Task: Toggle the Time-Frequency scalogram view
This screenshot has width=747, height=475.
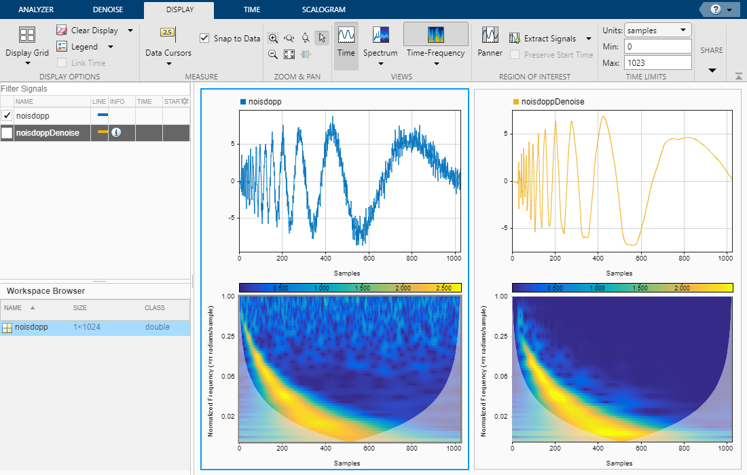Action: tap(435, 42)
